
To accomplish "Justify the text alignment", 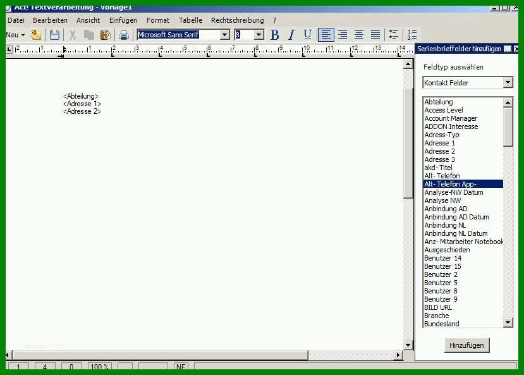I will coord(375,34).
